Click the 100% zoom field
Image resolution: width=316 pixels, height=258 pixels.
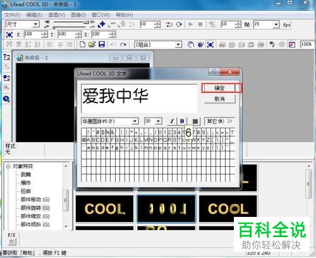(307, 44)
